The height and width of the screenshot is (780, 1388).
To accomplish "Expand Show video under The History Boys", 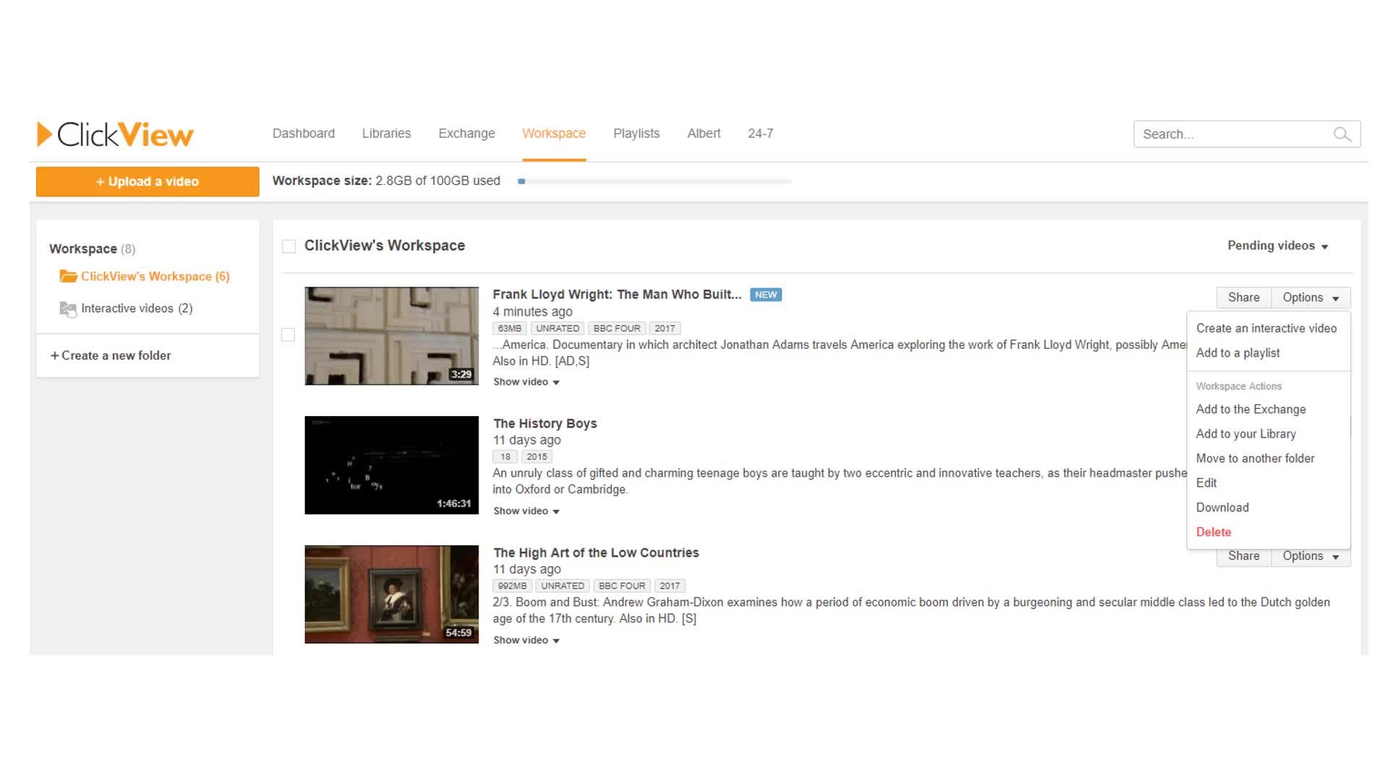I will (526, 511).
